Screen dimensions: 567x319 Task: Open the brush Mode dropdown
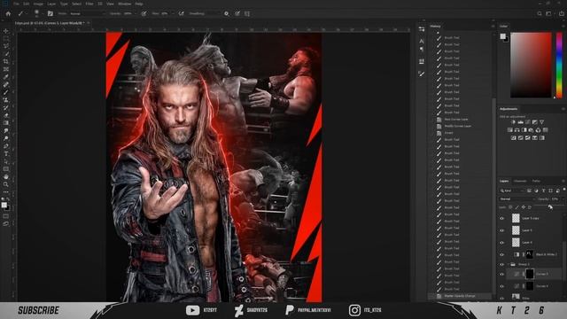click(88, 14)
